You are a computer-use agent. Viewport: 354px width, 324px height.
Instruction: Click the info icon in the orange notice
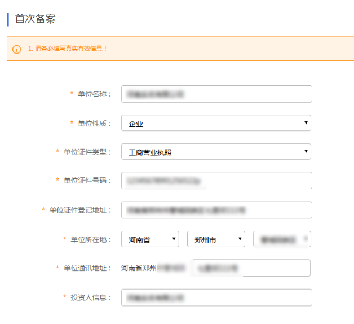tap(17, 49)
